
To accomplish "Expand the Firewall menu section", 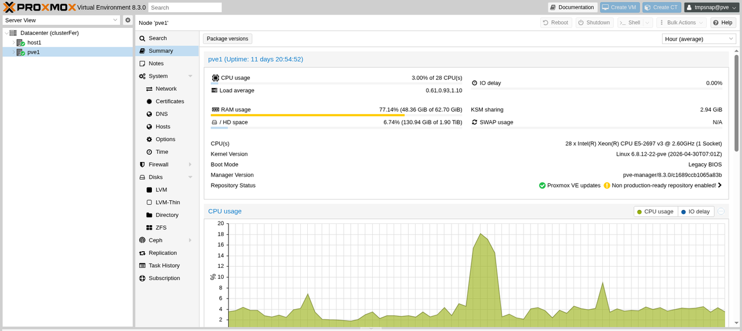I will point(190,164).
